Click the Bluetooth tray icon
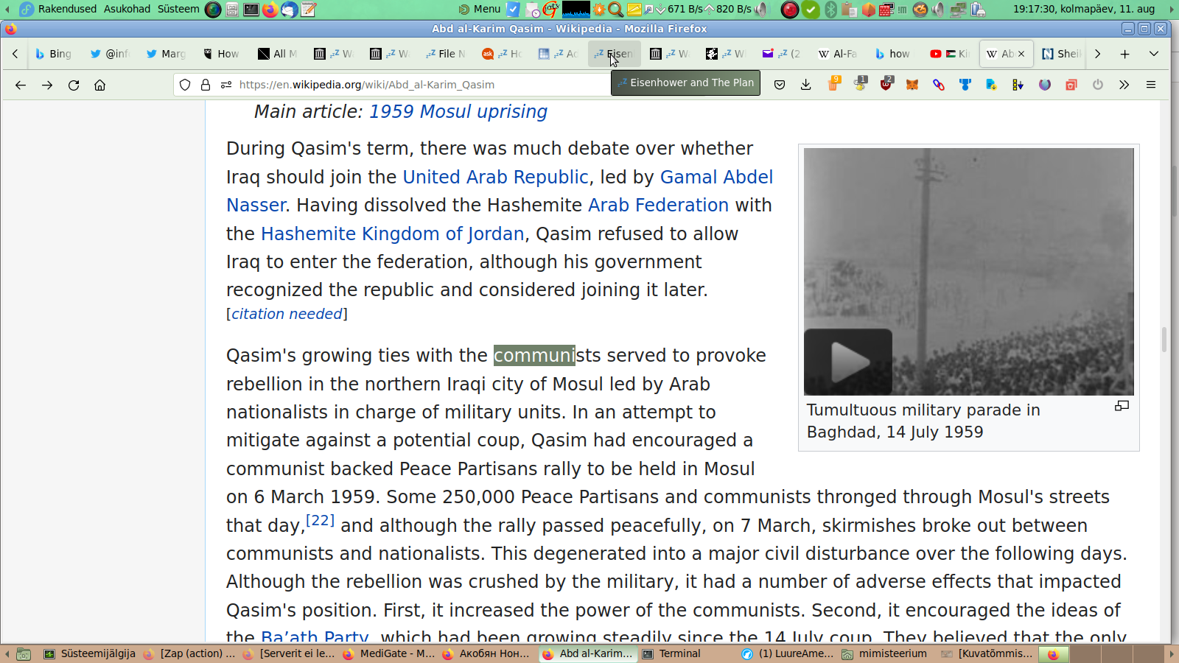The image size is (1179, 663). [x=830, y=9]
